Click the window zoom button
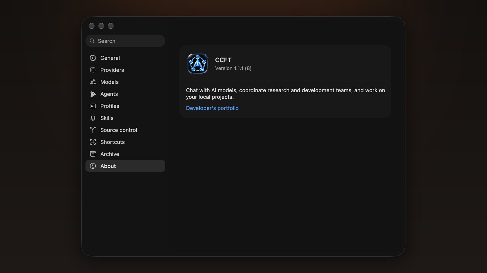This screenshot has width=487, height=273. pos(111,26)
